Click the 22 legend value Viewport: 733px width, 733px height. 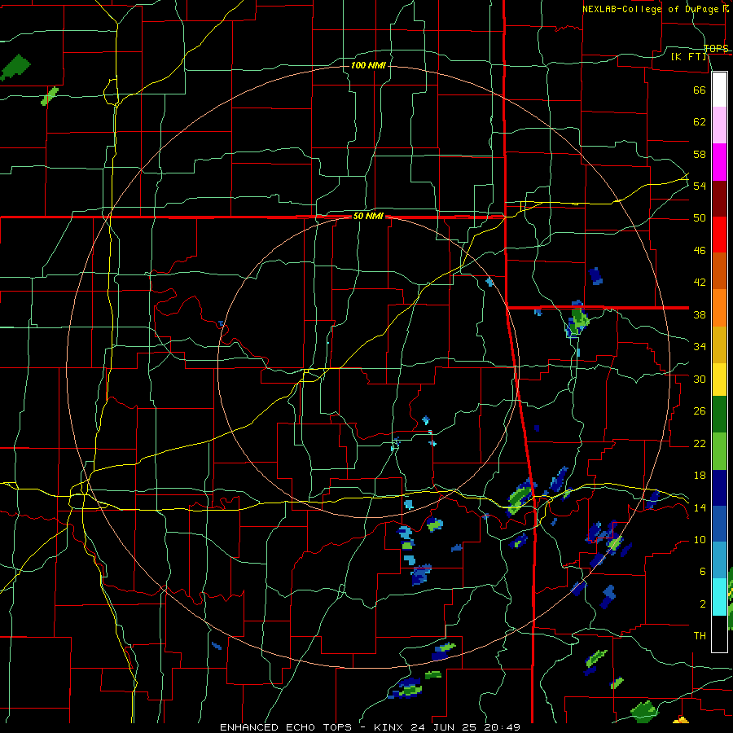(700, 443)
